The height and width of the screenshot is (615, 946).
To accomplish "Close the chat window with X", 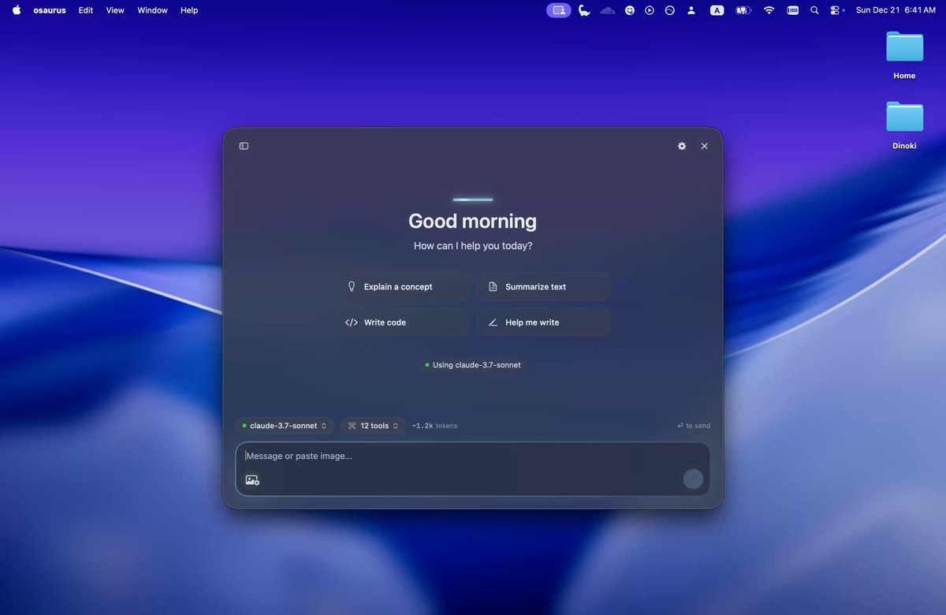I will click(x=705, y=146).
